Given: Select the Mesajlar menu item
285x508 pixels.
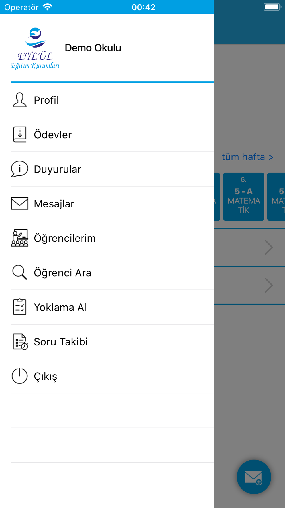Looking at the screenshot, I should pos(112,203).
